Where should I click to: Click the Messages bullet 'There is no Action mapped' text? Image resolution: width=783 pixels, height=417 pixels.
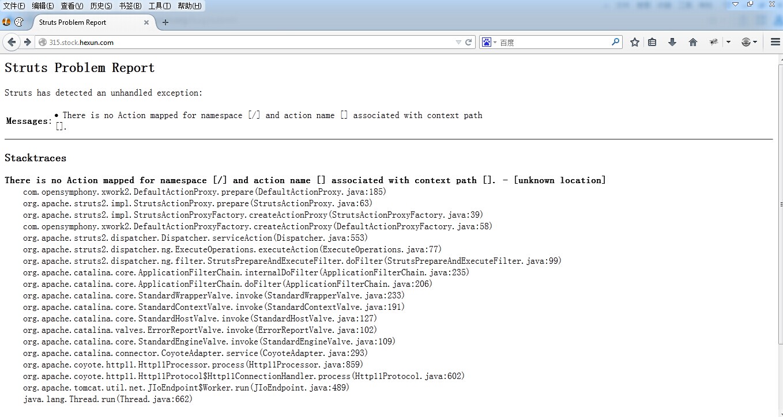click(x=269, y=121)
